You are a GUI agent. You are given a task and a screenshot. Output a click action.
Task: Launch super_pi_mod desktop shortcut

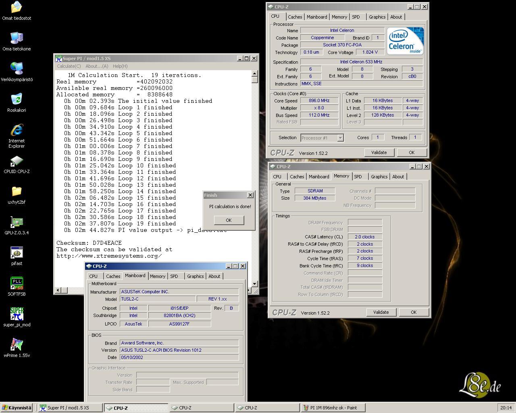point(17,317)
